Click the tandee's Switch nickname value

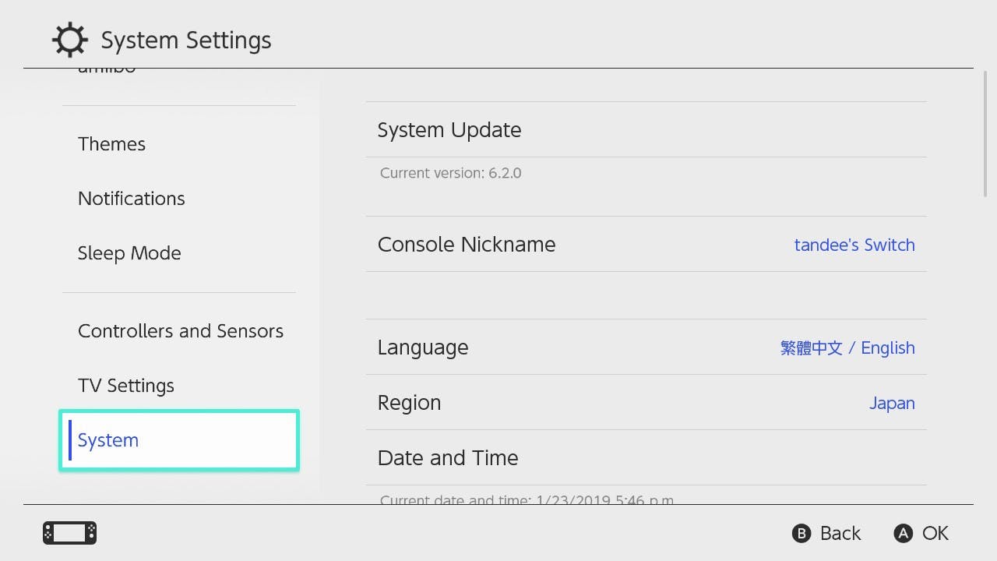pyautogui.click(x=854, y=245)
